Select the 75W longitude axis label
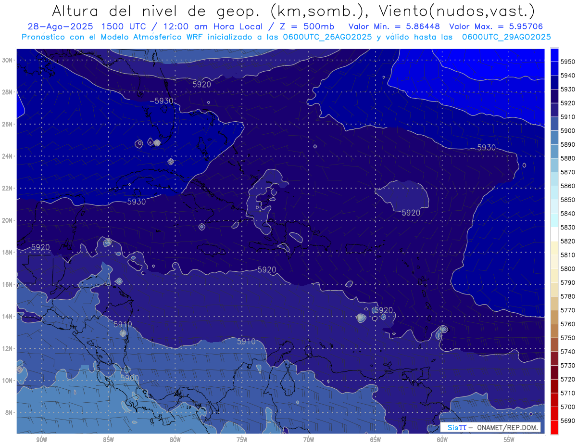The height and width of the screenshot is (446, 577). (242, 440)
